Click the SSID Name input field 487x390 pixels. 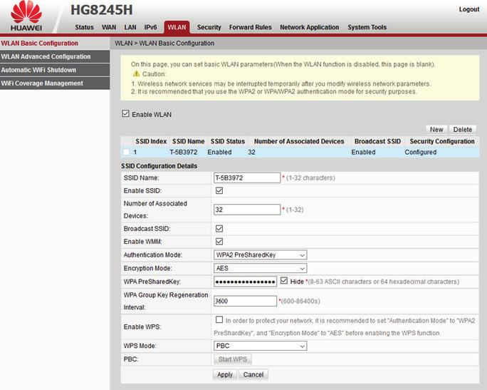(247, 178)
